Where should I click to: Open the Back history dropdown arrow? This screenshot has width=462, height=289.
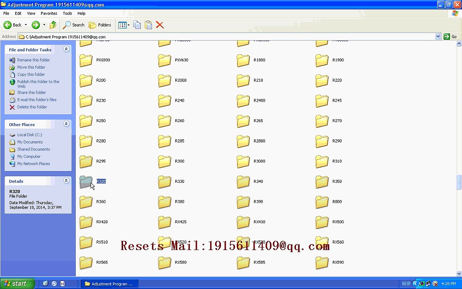pyautogui.click(x=26, y=25)
